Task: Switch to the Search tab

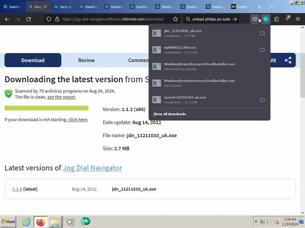Action: tap(12, 7)
